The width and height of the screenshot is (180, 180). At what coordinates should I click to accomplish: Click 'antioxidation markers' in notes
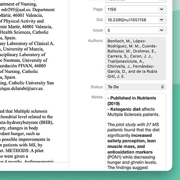tap(130, 152)
